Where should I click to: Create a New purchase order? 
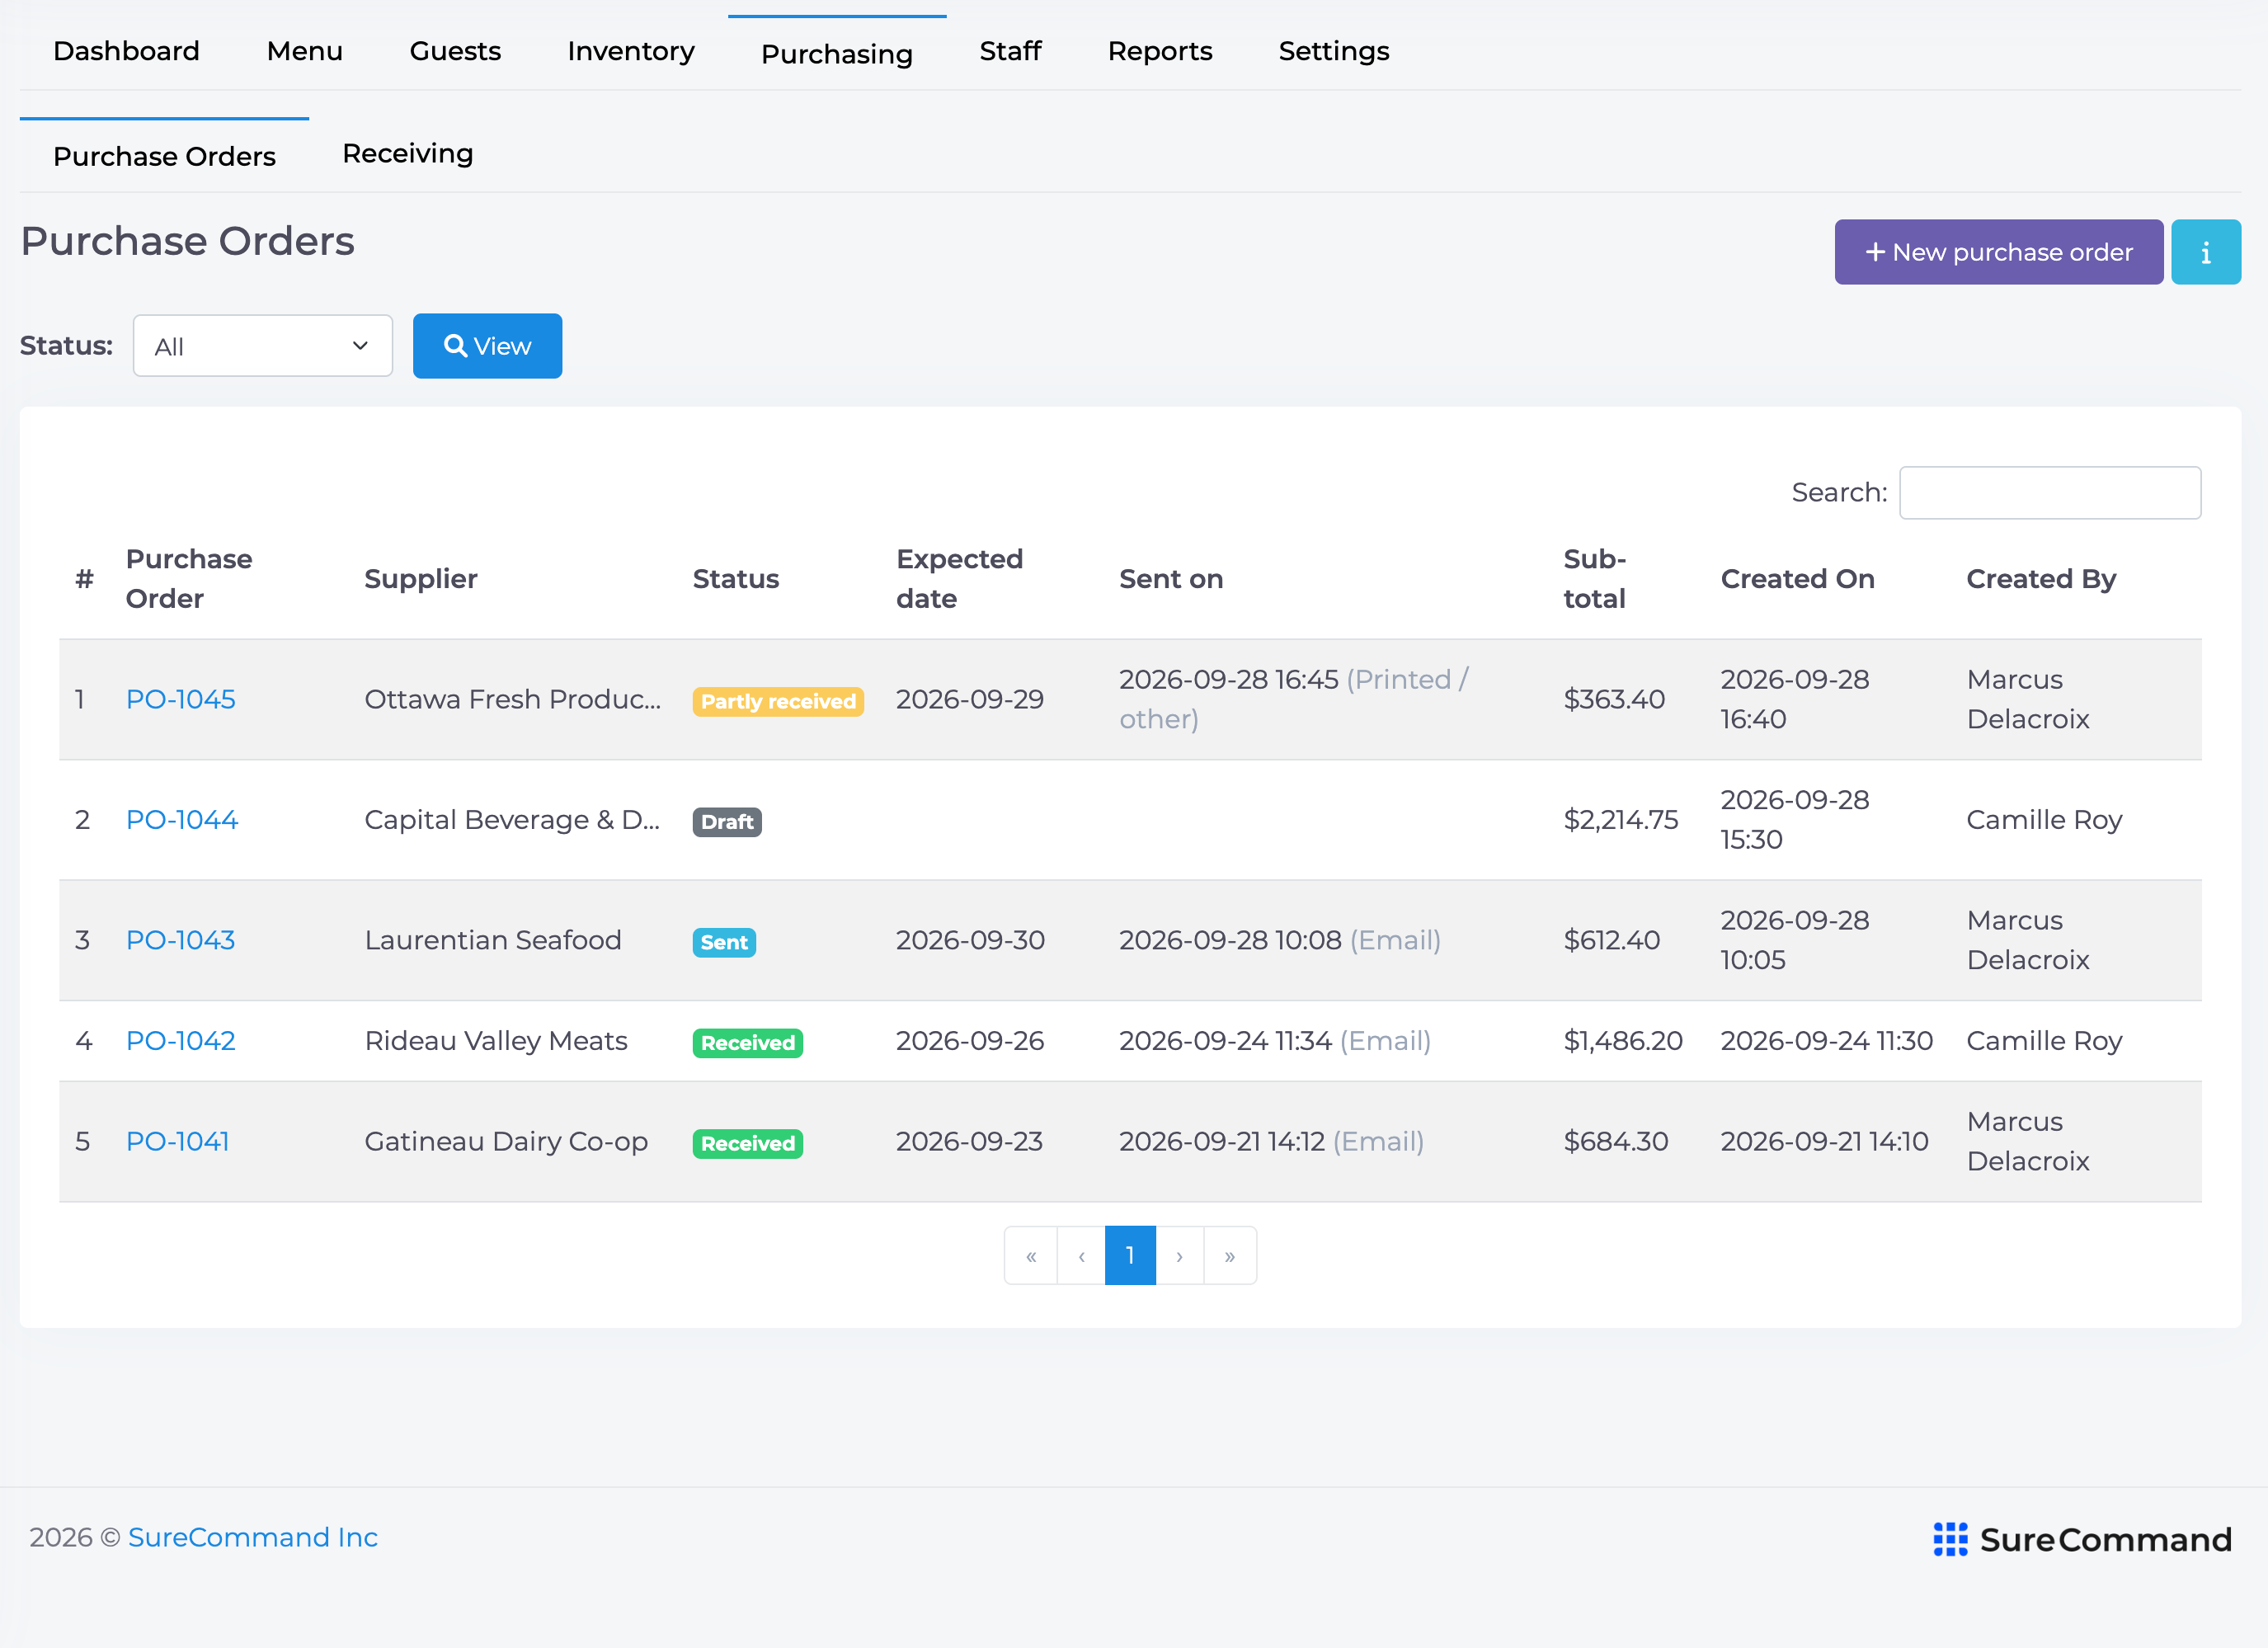[1998, 252]
